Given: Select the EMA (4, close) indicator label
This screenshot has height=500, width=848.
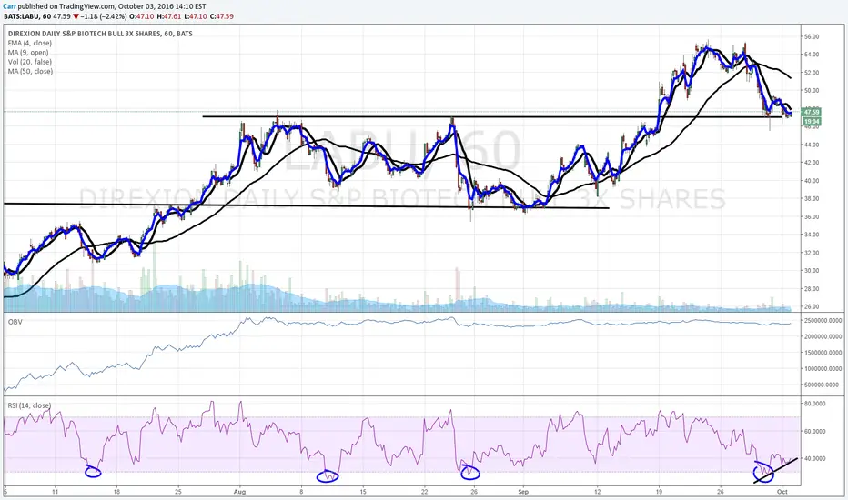Looking at the screenshot, I should [x=30, y=44].
